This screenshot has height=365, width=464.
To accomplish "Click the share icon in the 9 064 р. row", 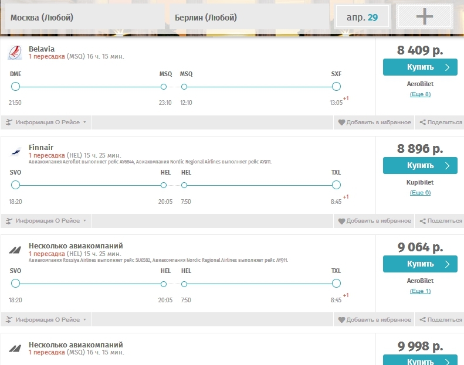I will pyautogui.click(x=422, y=319).
